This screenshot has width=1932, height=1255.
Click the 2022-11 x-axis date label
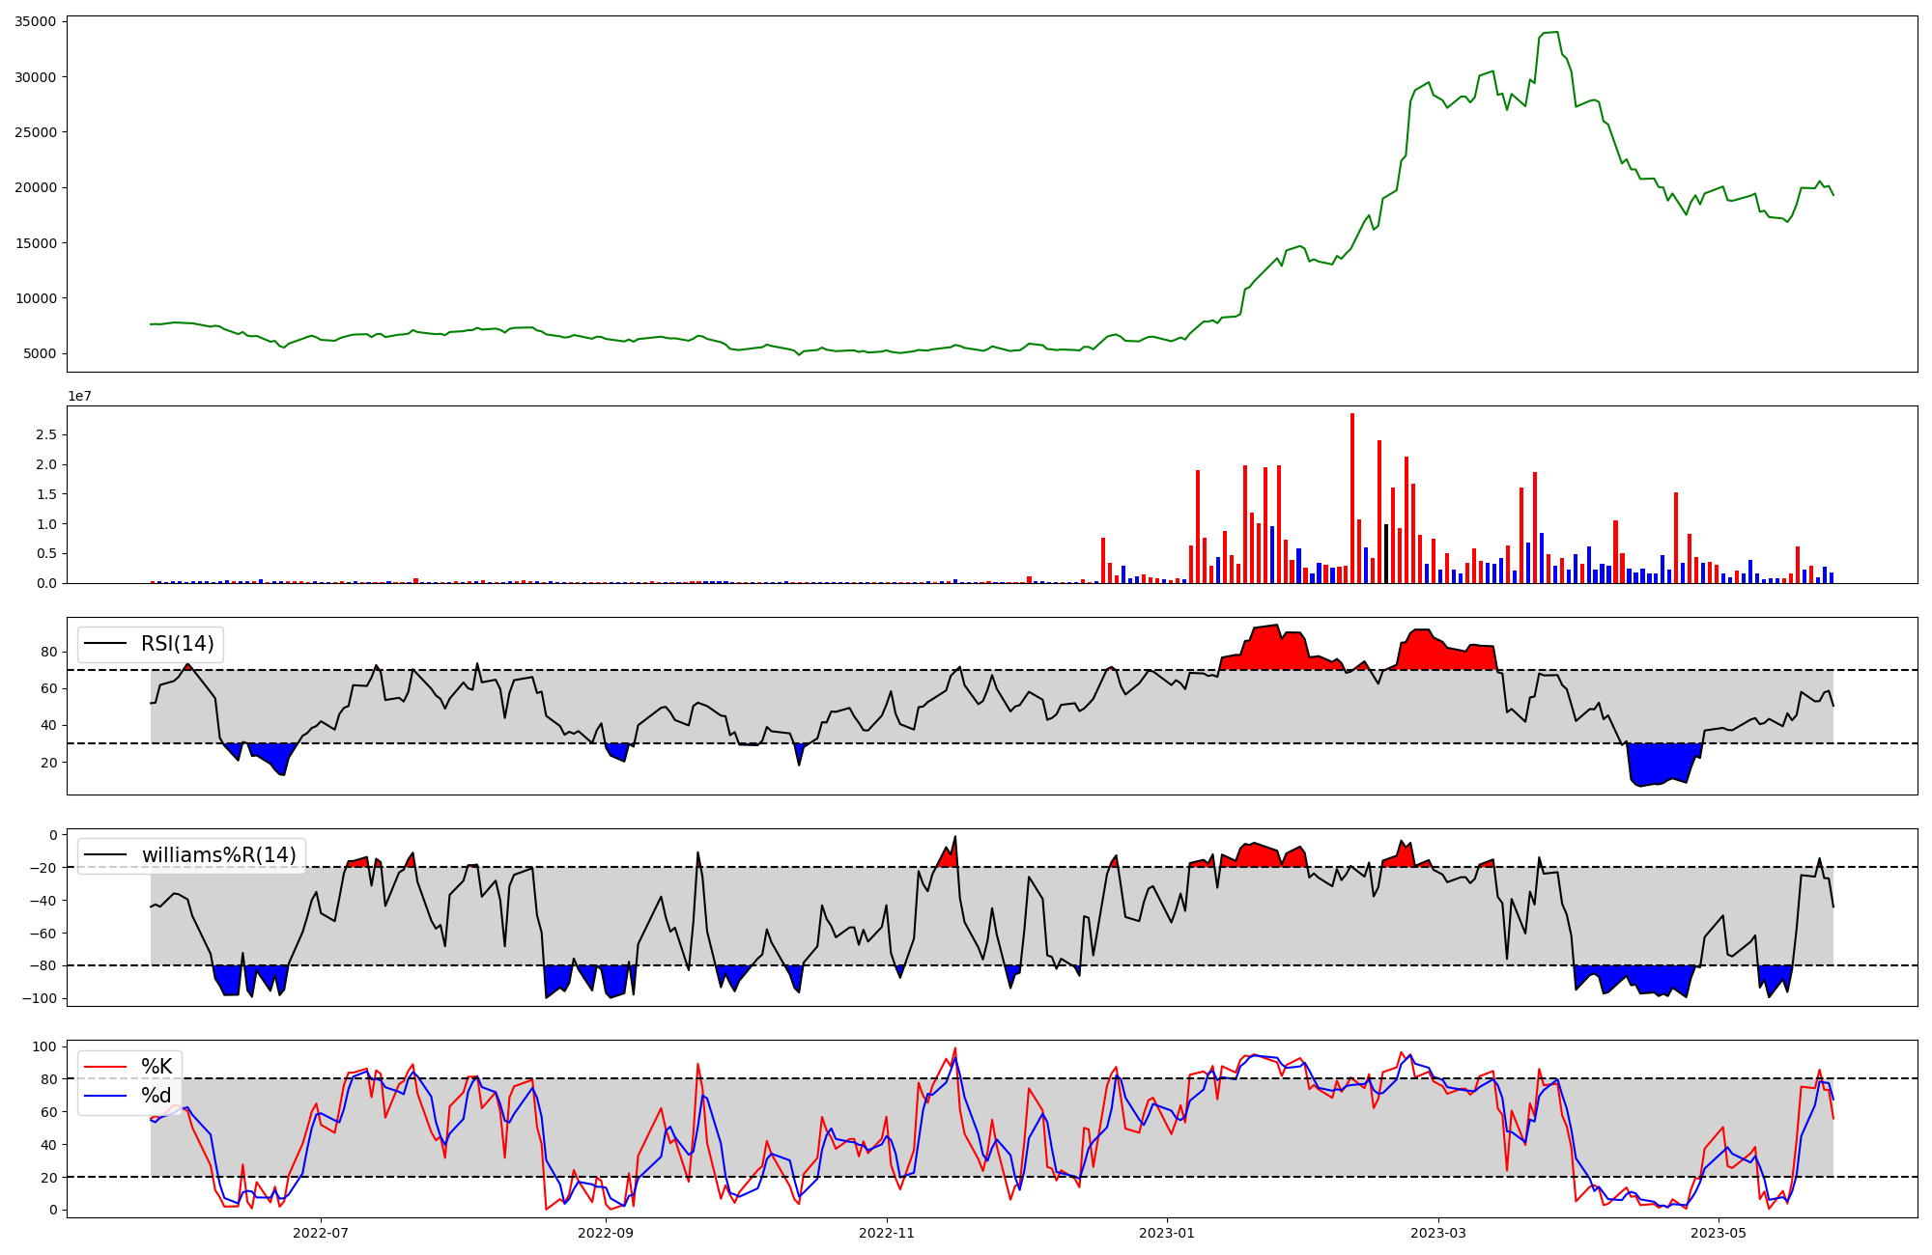[887, 1233]
